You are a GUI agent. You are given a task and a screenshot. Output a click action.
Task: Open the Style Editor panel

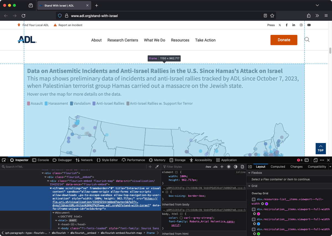click(107, 160)
